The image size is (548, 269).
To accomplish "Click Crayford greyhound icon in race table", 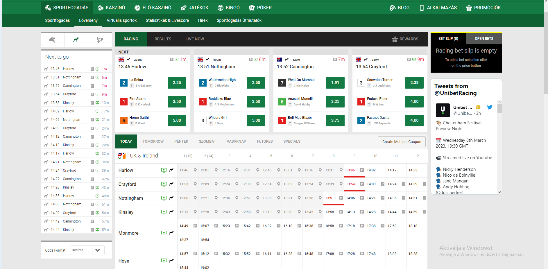I will [x=171, y=184].
